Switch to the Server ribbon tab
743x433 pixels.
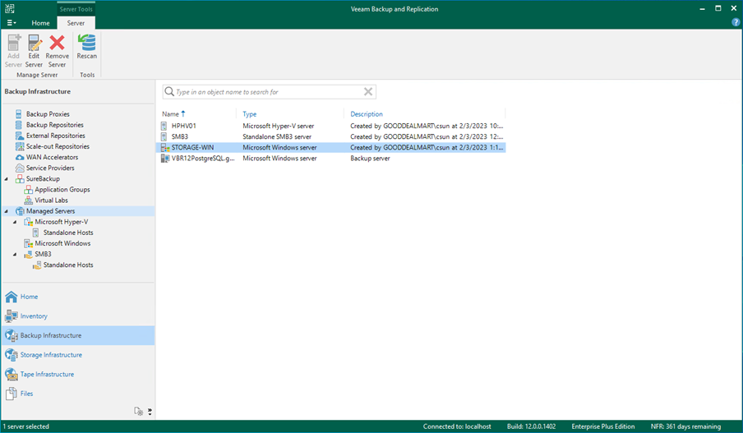tap(76, 23)
